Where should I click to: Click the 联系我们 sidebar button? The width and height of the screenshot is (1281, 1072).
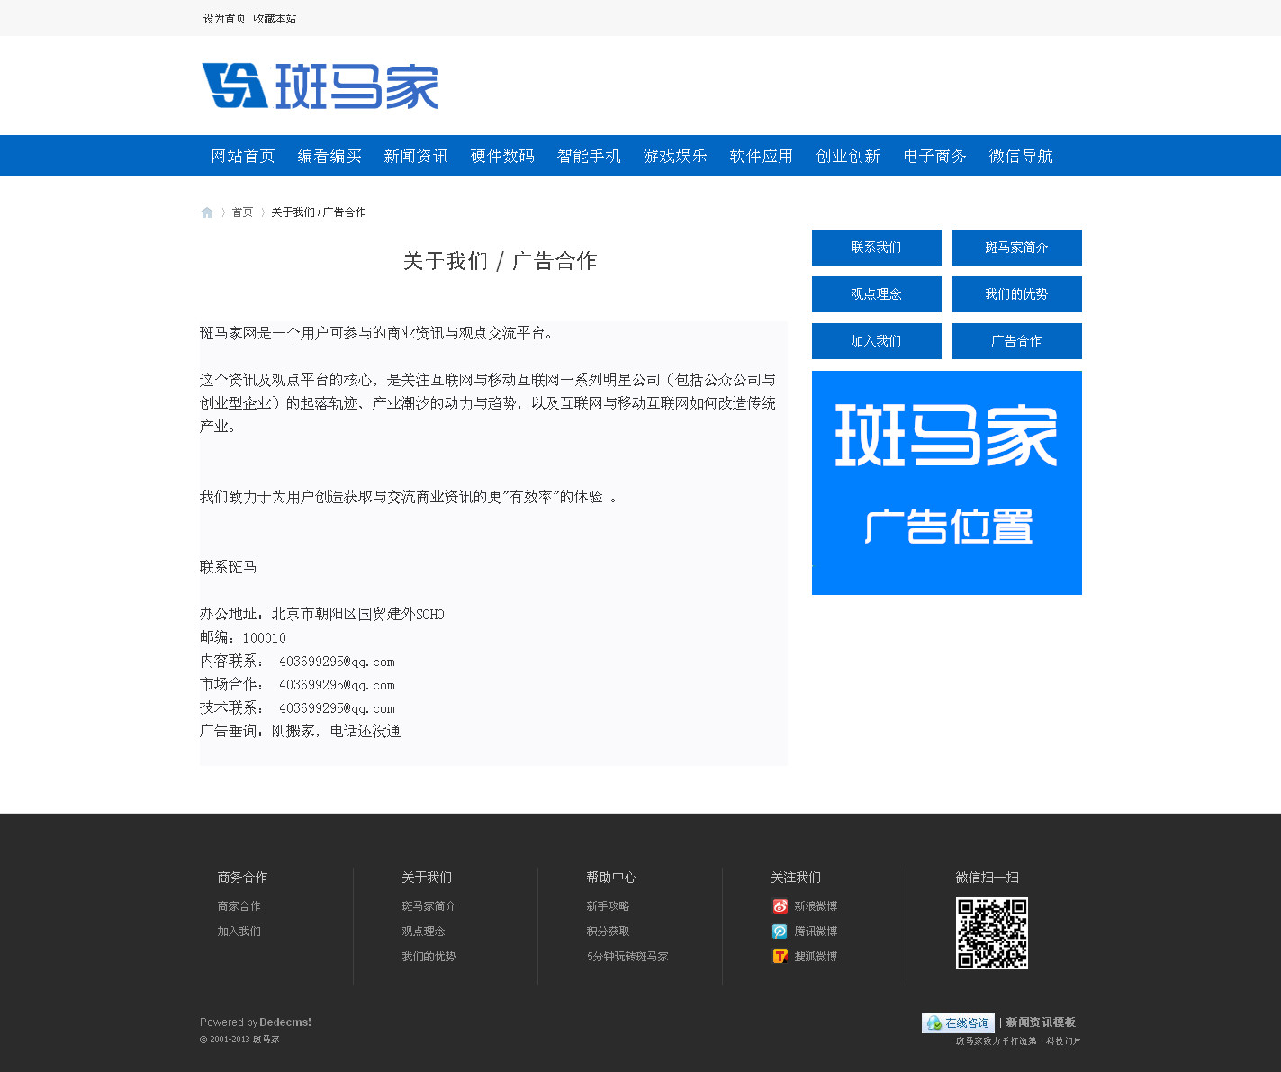click(876, 248)
